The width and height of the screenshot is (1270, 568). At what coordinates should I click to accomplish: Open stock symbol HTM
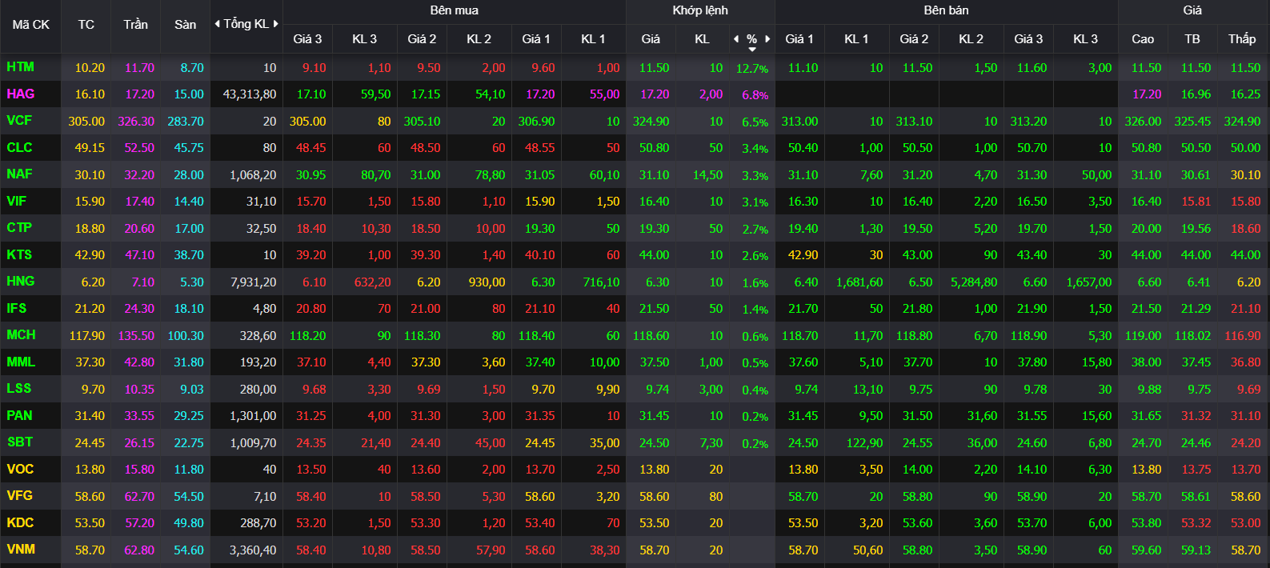coord(21,67)
